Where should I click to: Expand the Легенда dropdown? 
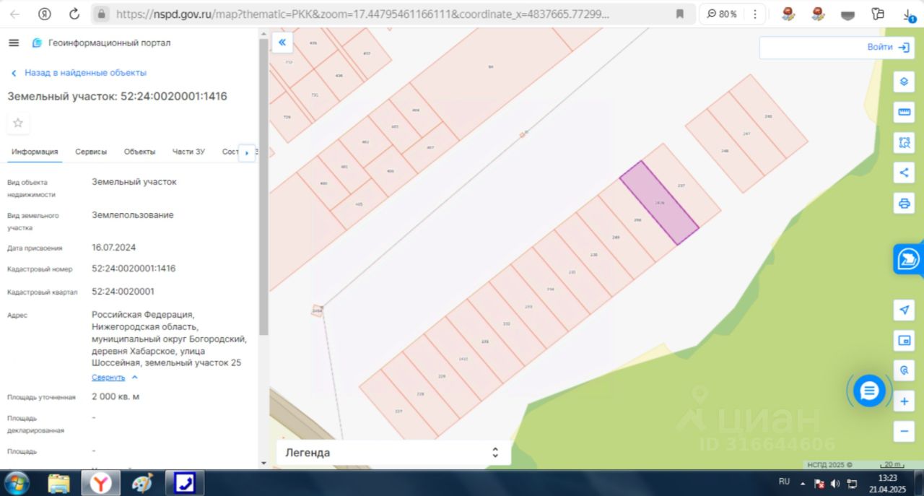(x=393, y=453)
